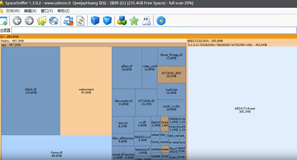This screenshot has width=297, height=160.
Task: Click the green star icon
Action: [x=134, y=21]
